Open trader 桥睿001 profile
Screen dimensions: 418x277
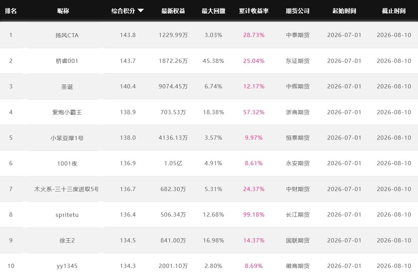pyautogui.click(x=67, y=61)
